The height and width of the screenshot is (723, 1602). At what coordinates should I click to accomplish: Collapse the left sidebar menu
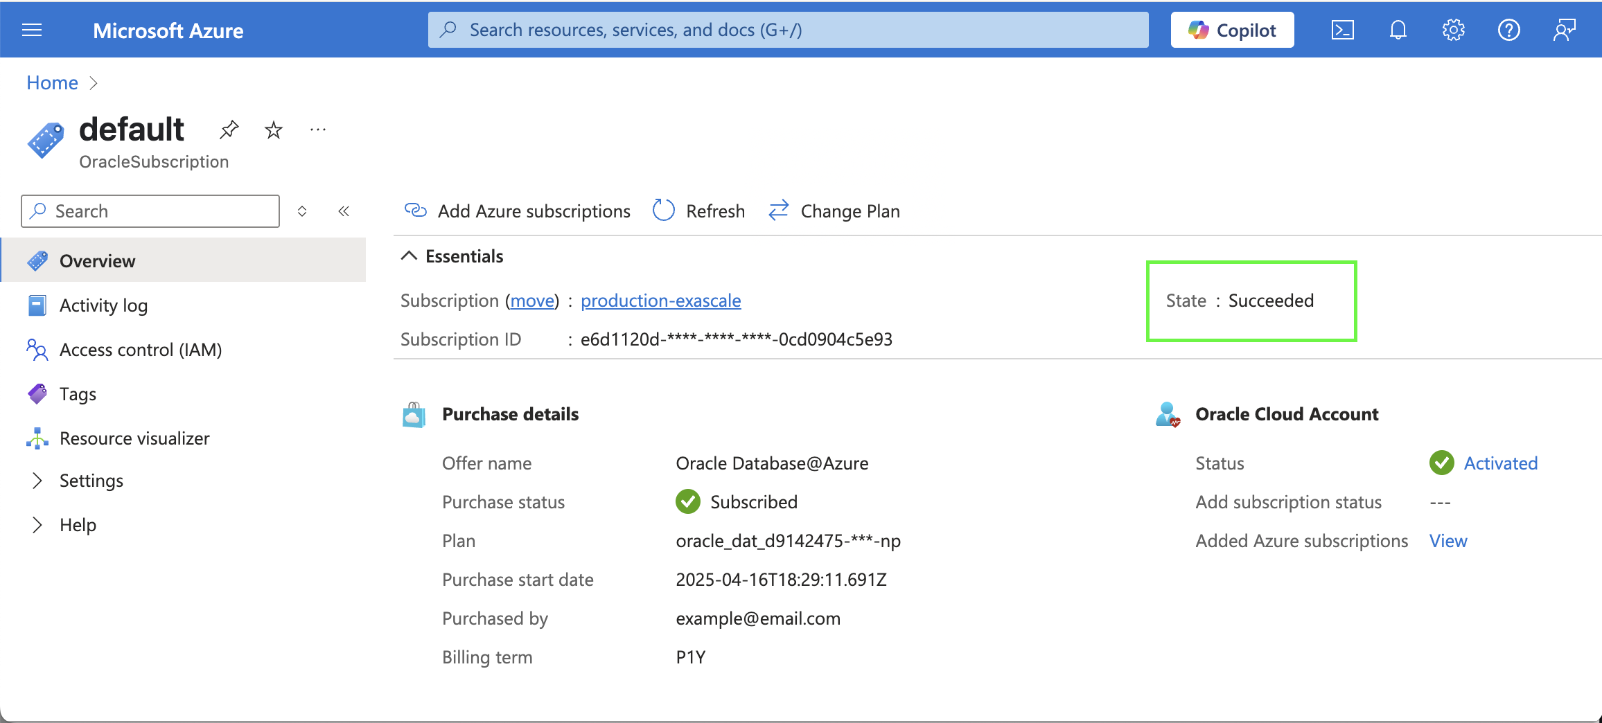tap(344, 211)
